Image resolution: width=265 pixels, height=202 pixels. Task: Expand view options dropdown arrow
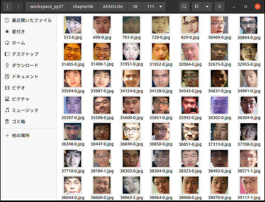point(207,7)
